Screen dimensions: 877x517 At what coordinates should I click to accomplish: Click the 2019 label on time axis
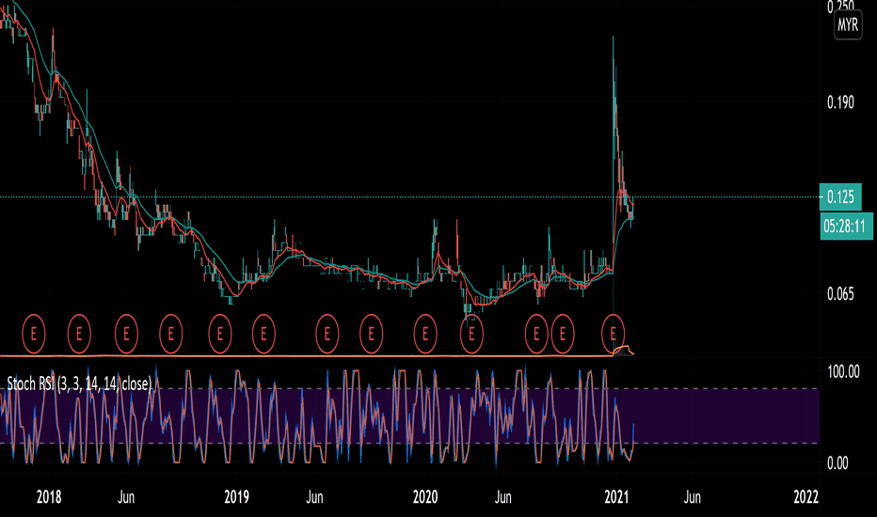tap(236, 497)
